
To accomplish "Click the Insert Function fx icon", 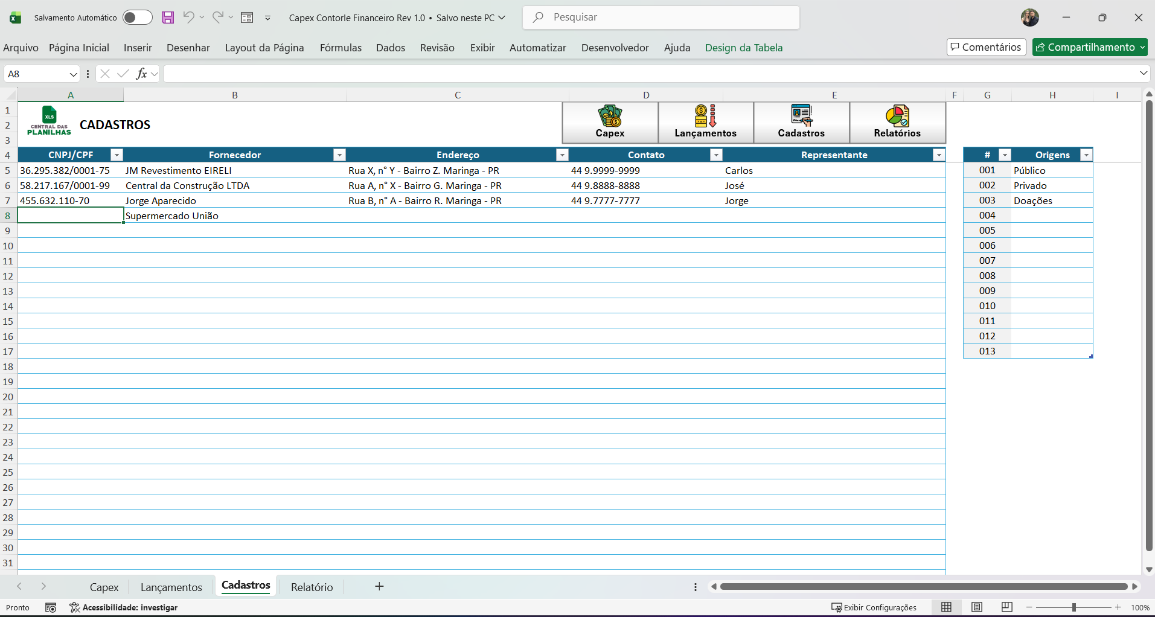I will click(141, 74).
